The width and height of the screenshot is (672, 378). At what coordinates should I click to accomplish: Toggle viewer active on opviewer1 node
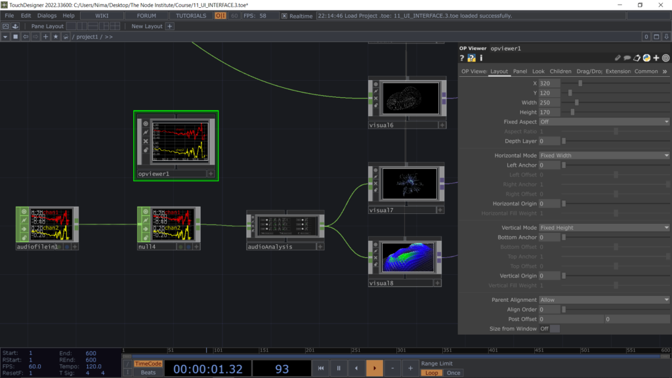(x=146, y=124)
